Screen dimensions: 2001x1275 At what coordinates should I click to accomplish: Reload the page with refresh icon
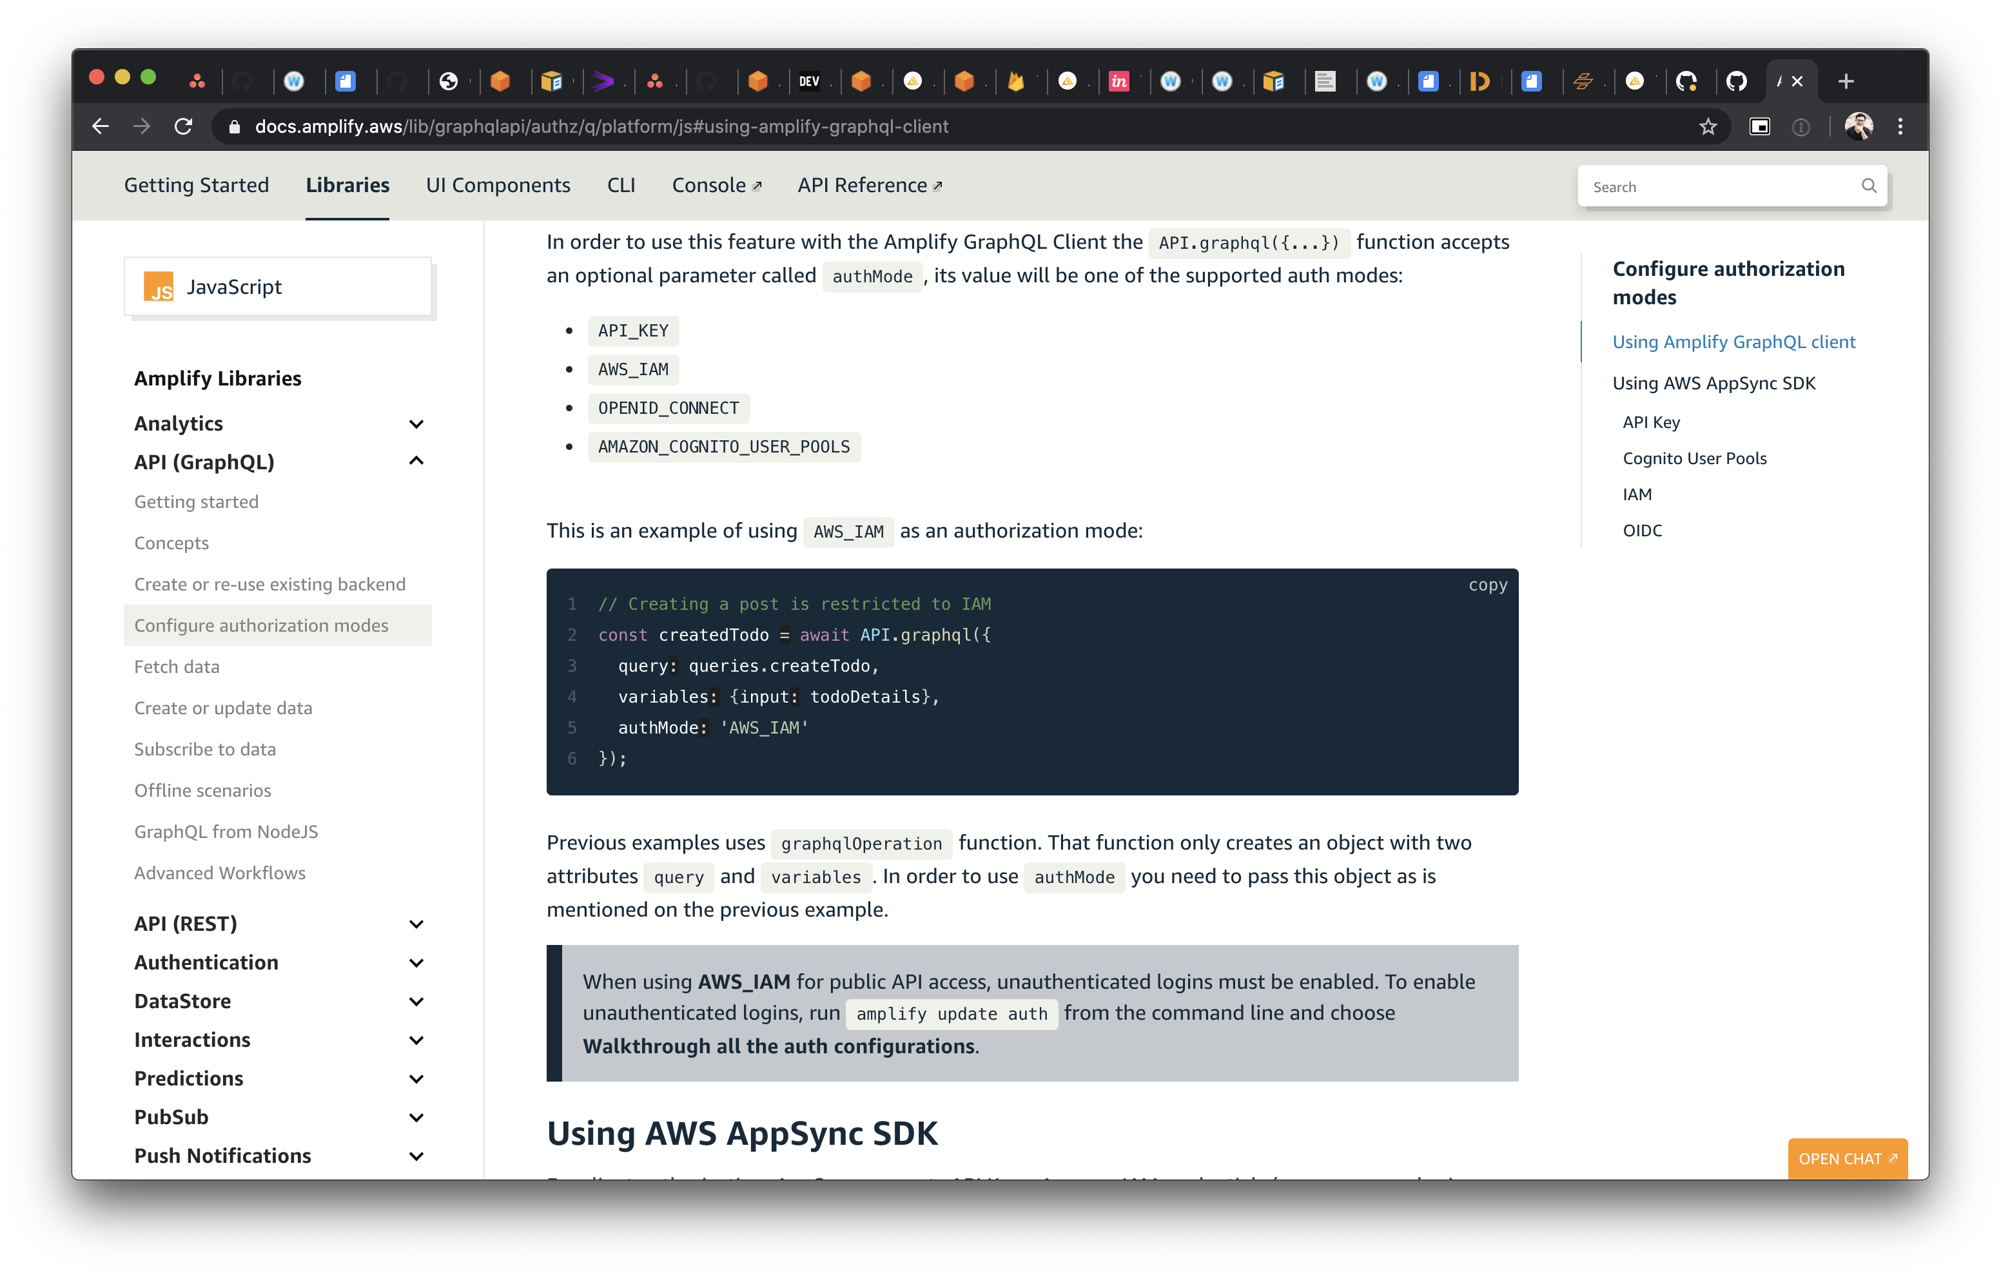(x=184, y=126)
